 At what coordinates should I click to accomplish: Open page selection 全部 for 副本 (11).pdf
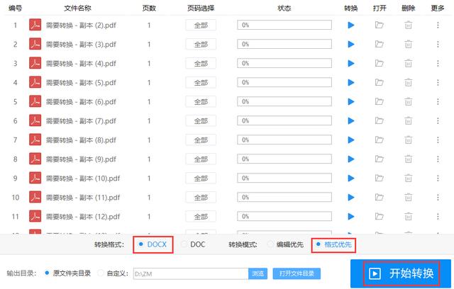tap(201, 198)
